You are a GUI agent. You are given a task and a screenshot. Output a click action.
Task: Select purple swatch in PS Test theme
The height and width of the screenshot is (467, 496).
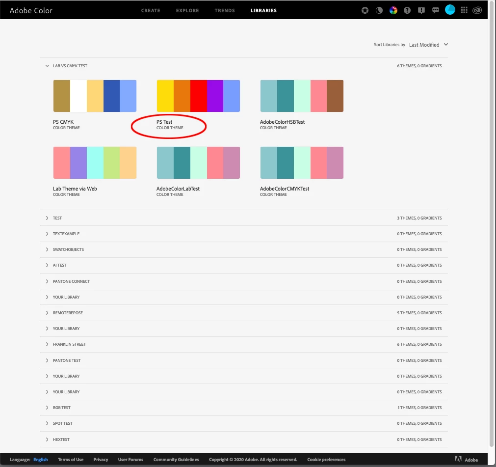coord(215,96)
